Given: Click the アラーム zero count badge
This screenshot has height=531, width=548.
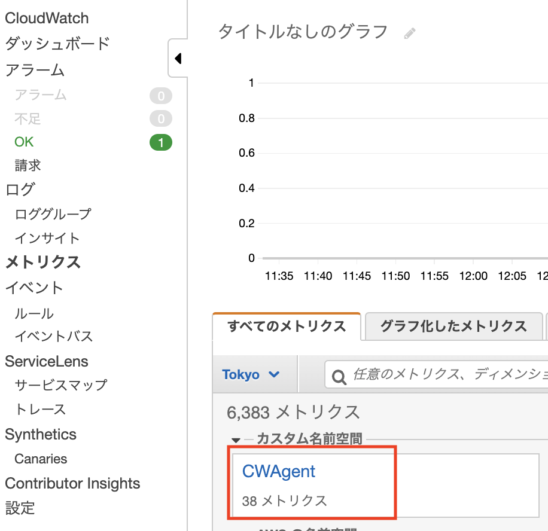Looking at the screenshot, I should (x=161, y=96).
